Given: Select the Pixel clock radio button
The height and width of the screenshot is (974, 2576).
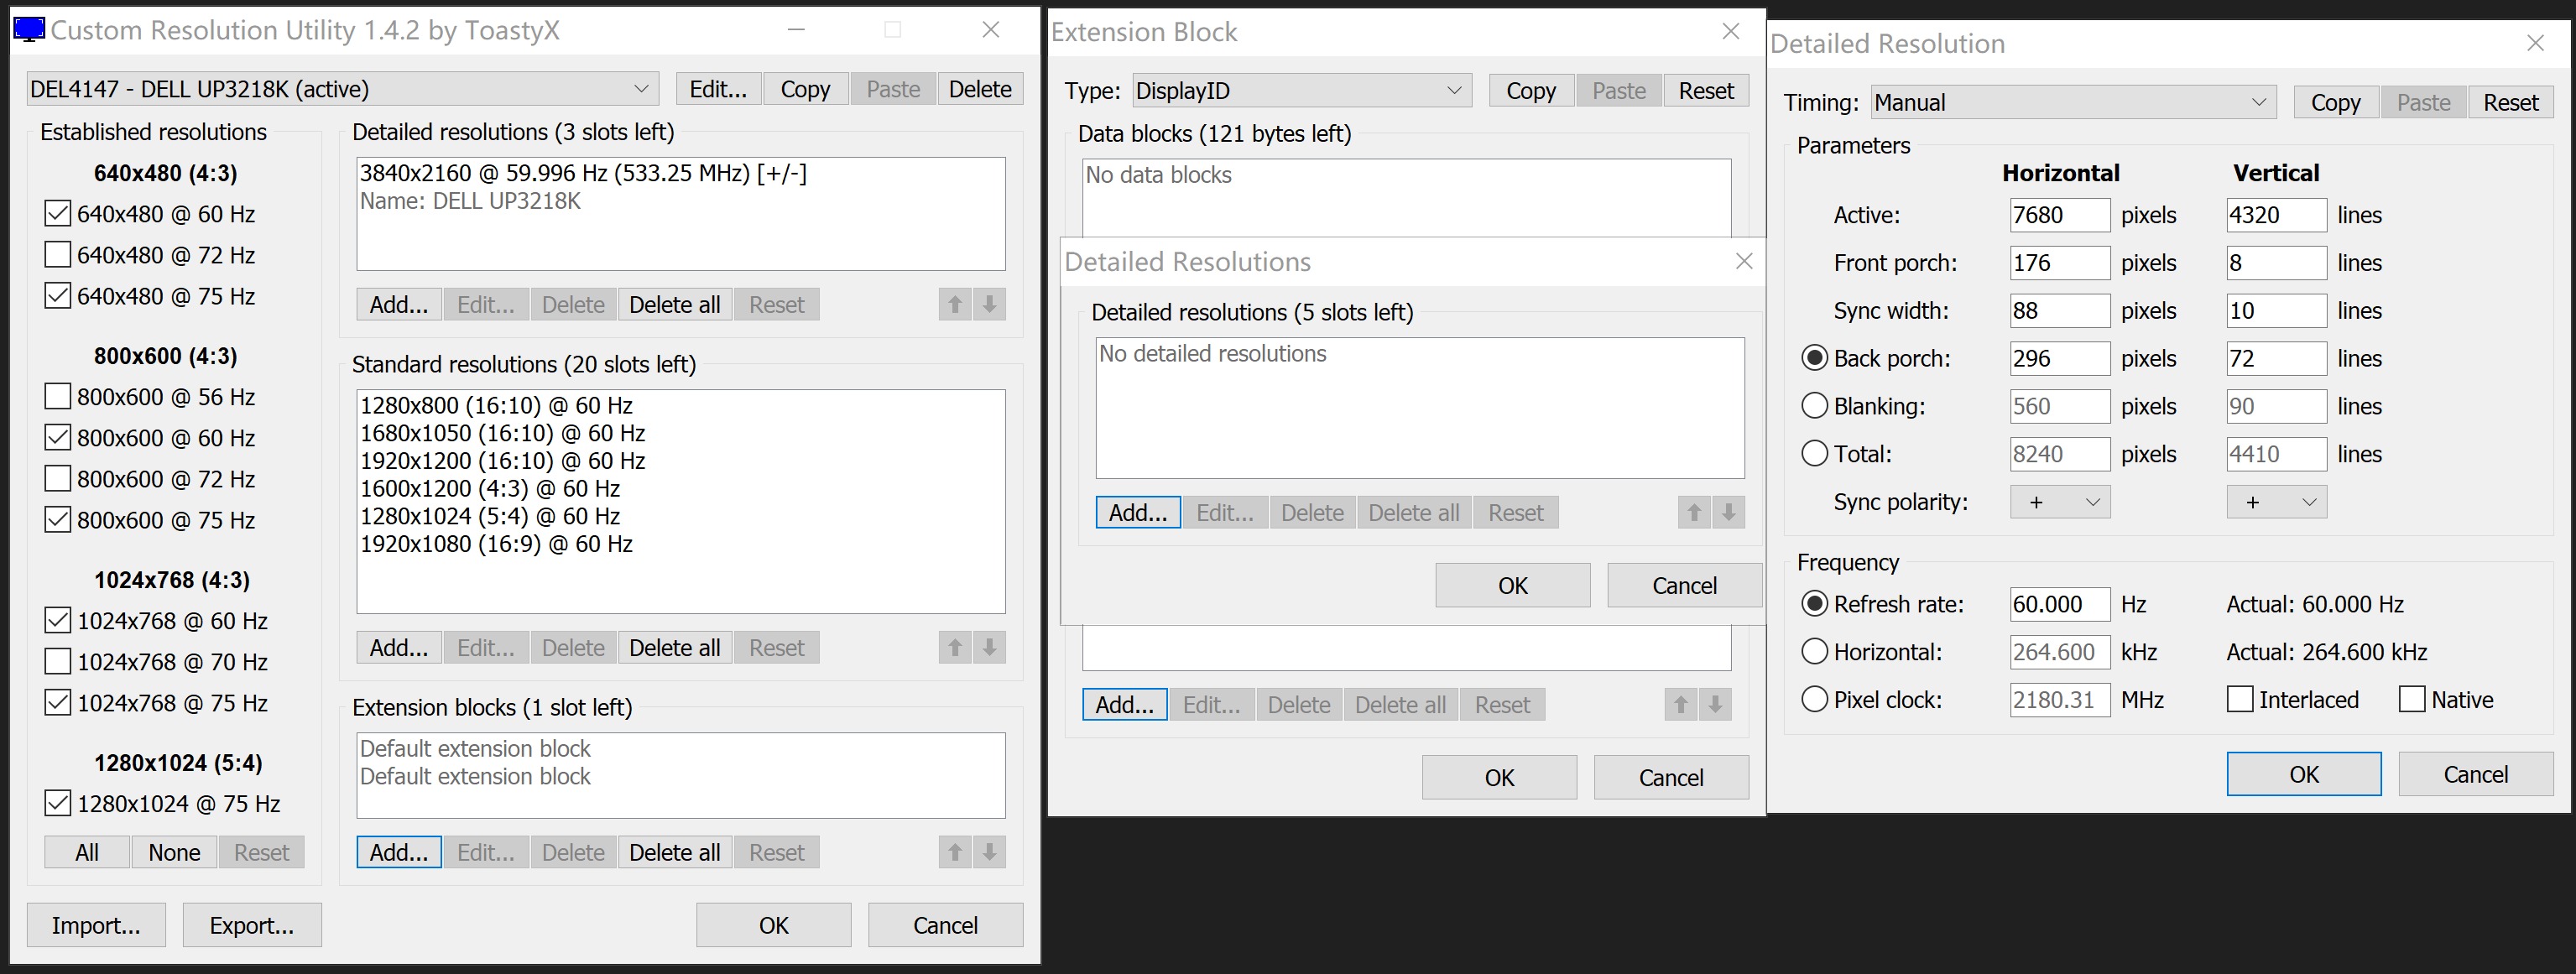Looking at the screenshot, I should tap(1814, 699).
